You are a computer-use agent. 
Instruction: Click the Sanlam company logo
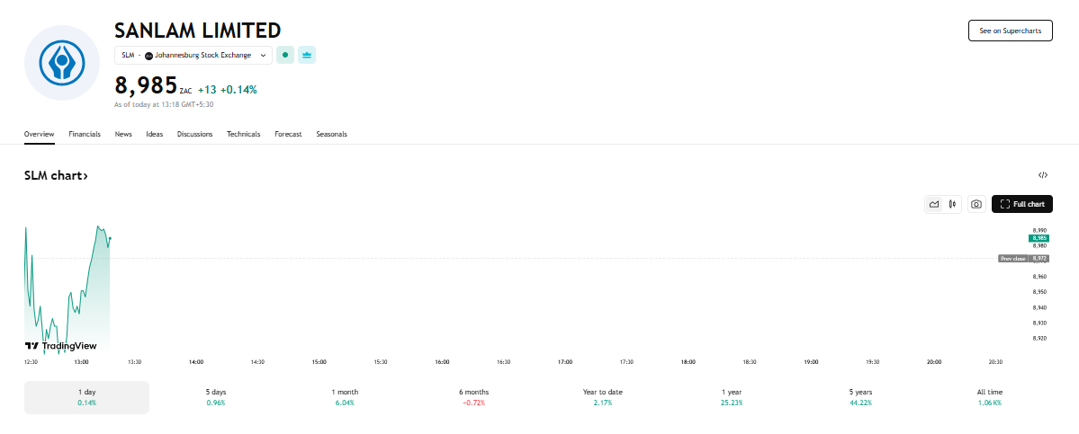pyautogui.click(x=61, y=63)
